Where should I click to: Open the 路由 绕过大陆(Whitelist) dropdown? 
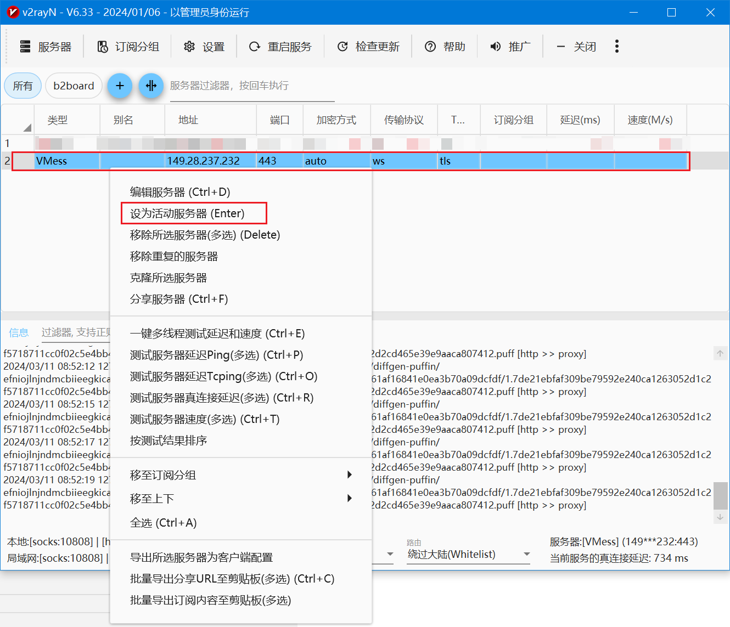click(x=469, y=555)
